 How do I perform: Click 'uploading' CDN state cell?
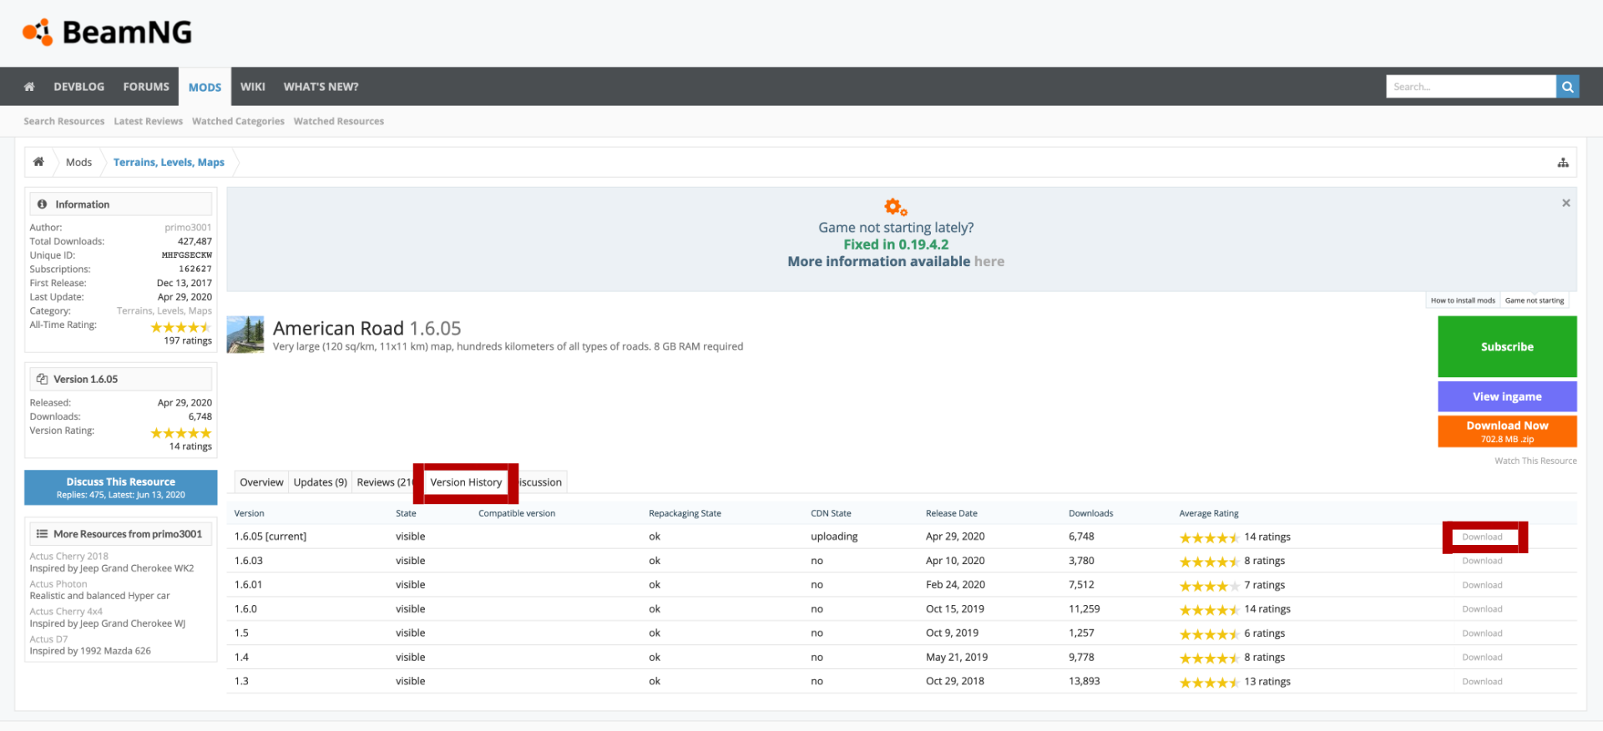point(834,537)
